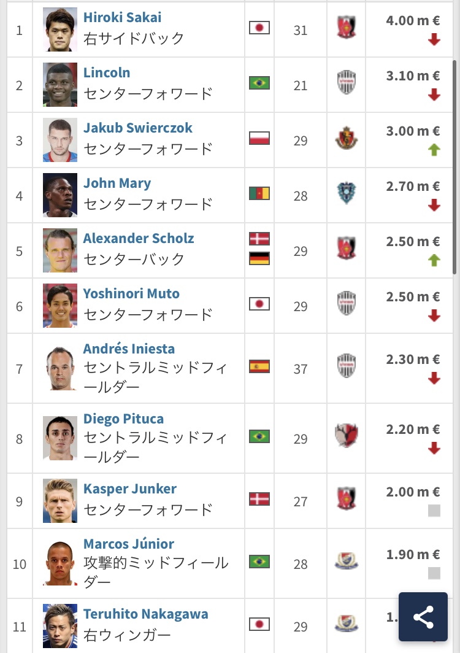Click Alexander Scholz's portrait thumbnail

point(60,250)
